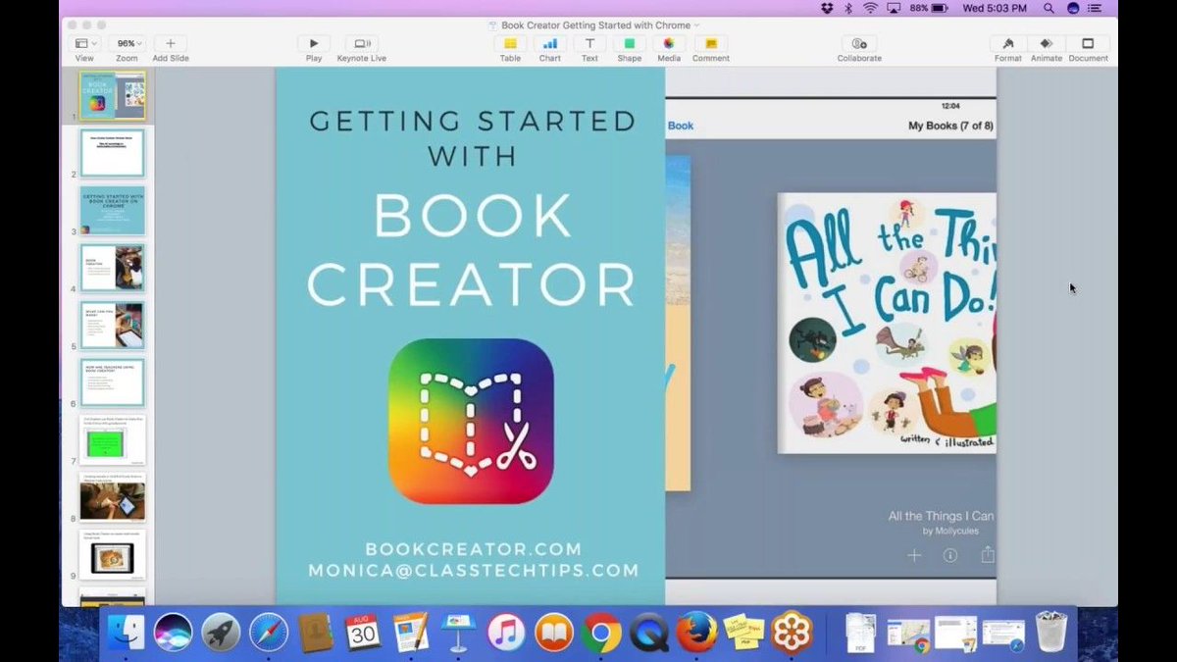This screenshot has height=662, width=1177.
Task: Click the 'BOOKCREATOR.COM' text on slide
Action: click(x=473, y=549)
